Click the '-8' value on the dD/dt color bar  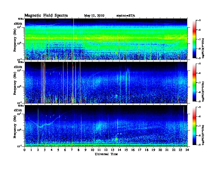point(199,92)
